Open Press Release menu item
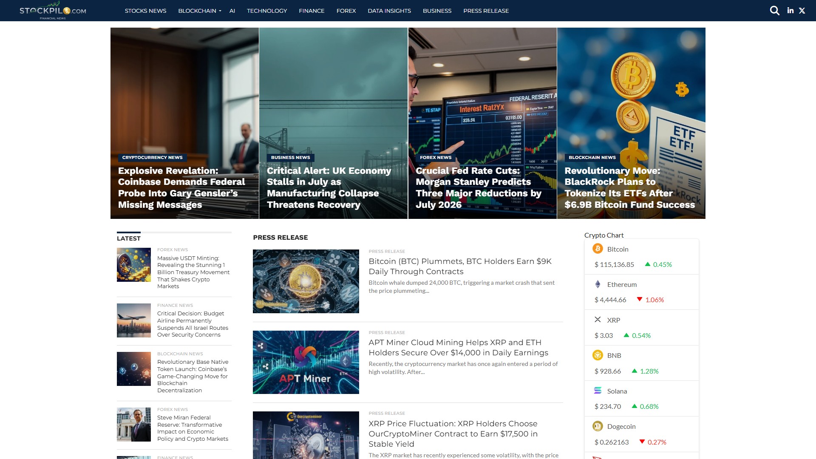The width and height of the screenshot is (816, 459). 486,11
